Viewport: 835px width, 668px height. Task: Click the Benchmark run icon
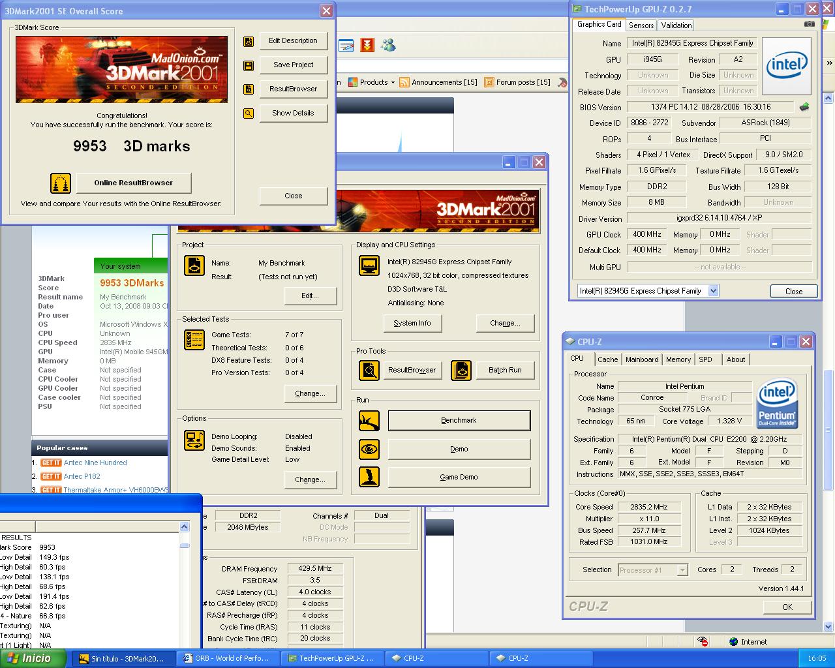point(369,421)
